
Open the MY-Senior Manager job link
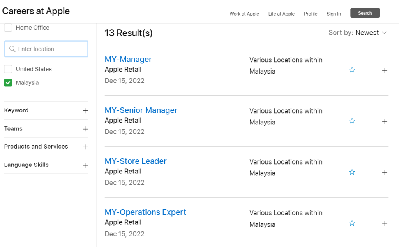click(141, 110)
